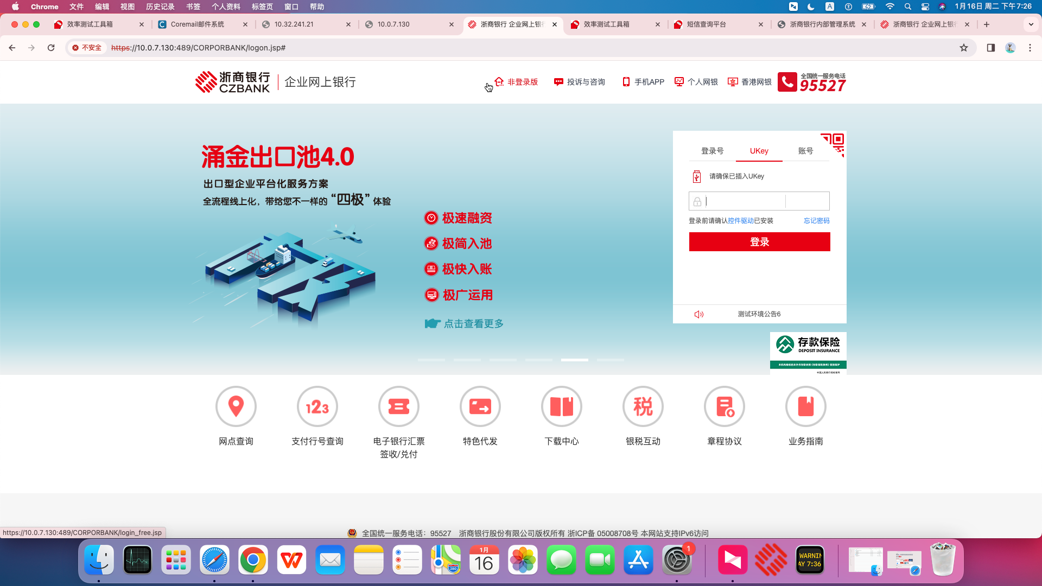
Task: Open a new browser tab
Action: tap(987, 24)
